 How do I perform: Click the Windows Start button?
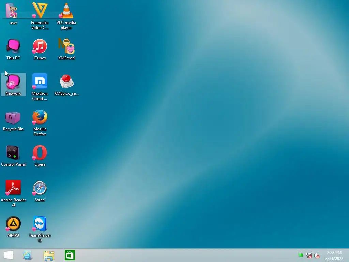pos(9,255)
